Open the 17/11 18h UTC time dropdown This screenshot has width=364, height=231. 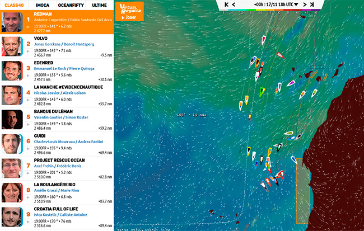[276, 4]
